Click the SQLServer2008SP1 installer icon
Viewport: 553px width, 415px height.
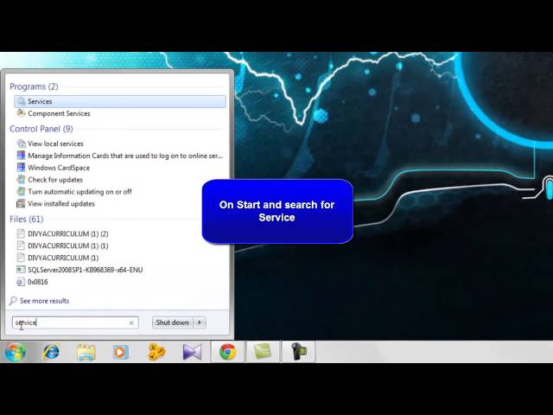pos(21,270)
